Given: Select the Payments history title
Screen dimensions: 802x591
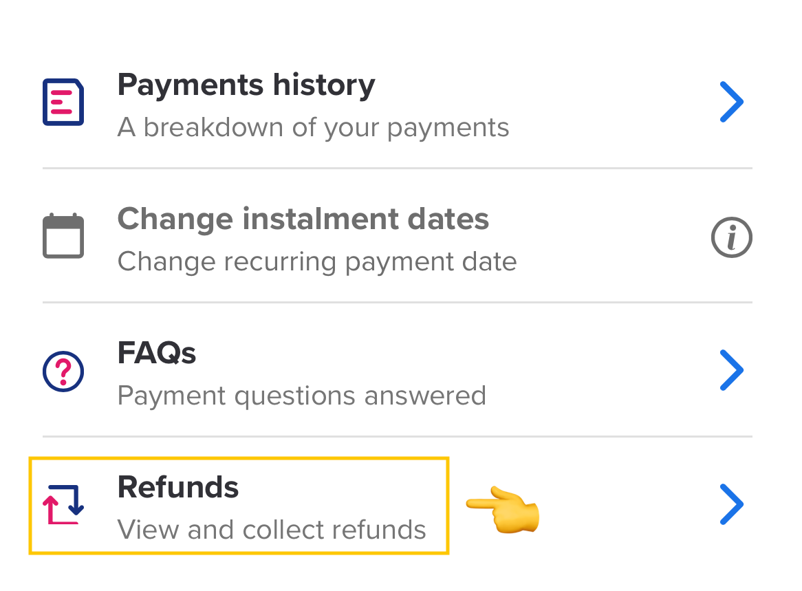Looking at the screenshot, I should tap(246, 85).
